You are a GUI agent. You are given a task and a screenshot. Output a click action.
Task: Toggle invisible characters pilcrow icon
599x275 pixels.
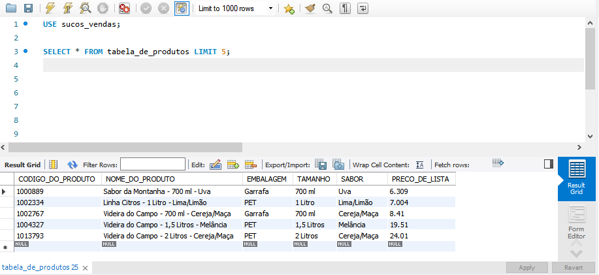345,8
